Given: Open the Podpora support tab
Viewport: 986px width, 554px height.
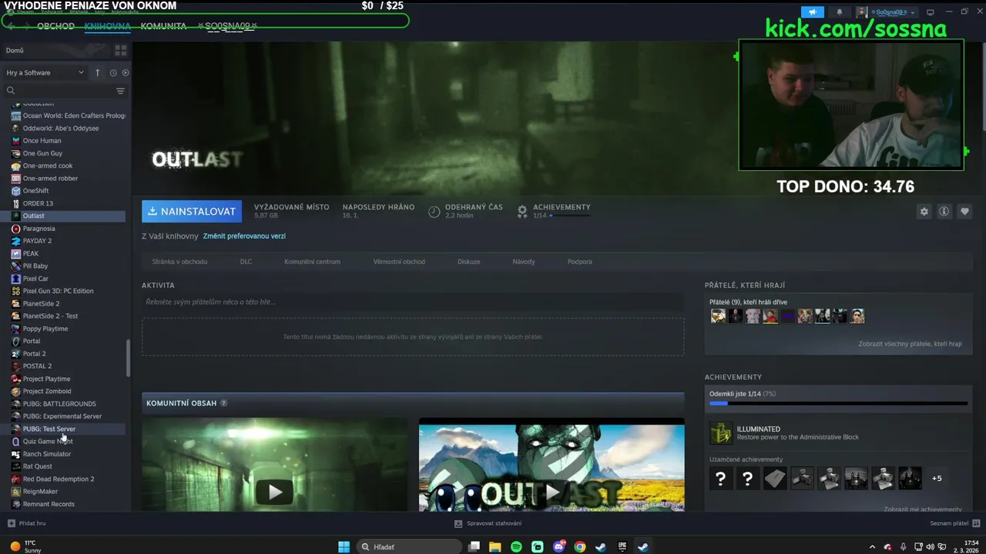Looking at the screenshot, I should click(580, 262).
